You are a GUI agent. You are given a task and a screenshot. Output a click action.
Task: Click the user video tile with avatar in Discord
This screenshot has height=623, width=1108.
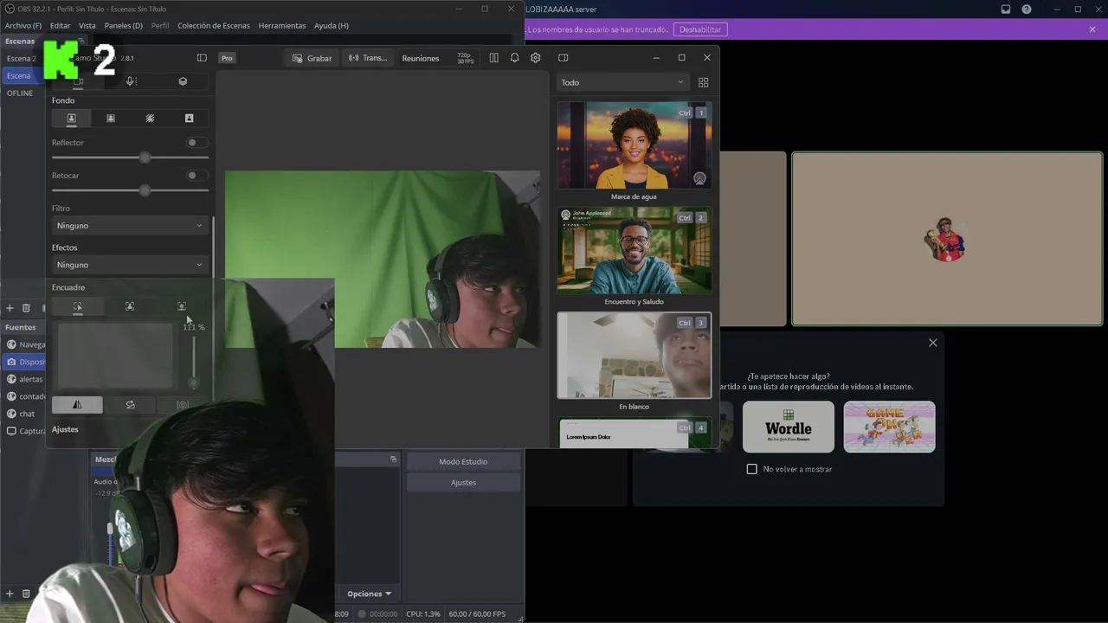coord(947,239)
